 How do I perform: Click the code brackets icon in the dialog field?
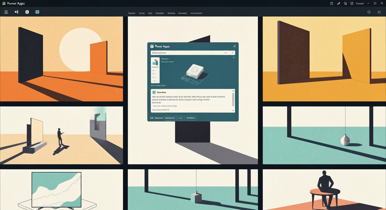click(x=226, y=53)
